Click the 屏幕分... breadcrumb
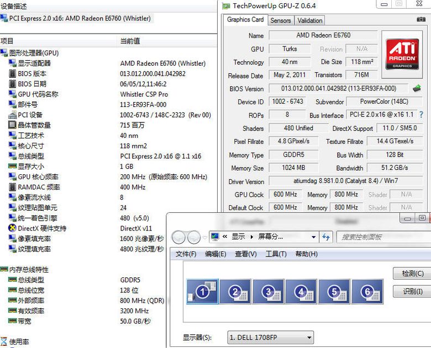 270,237
